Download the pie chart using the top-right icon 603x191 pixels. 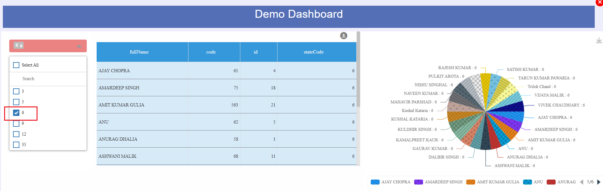click(x=599, y=41)
